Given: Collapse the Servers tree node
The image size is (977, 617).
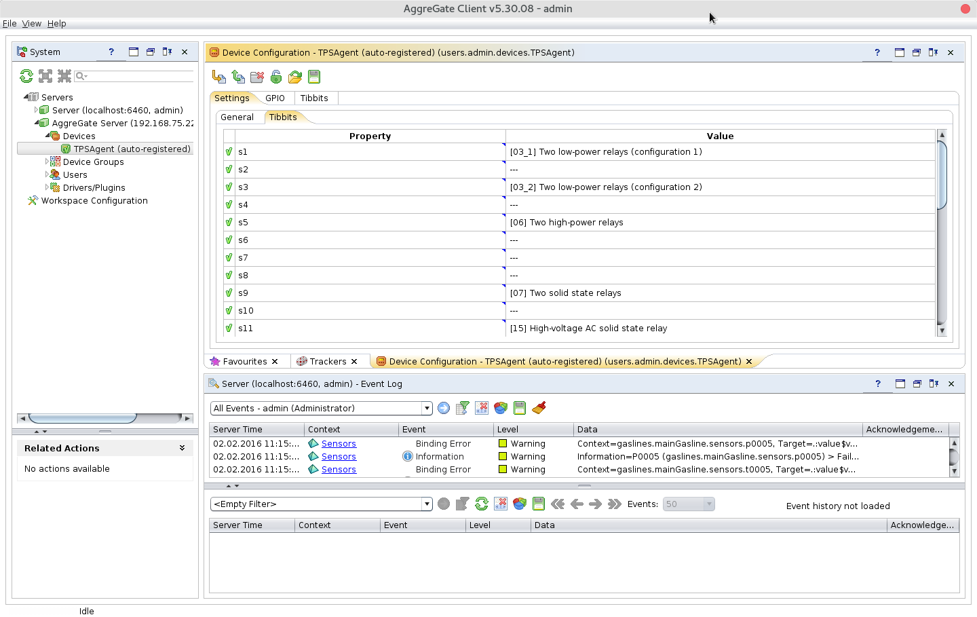Looking at the screenshot, I should pyautogui.click(x=26, y=97).
